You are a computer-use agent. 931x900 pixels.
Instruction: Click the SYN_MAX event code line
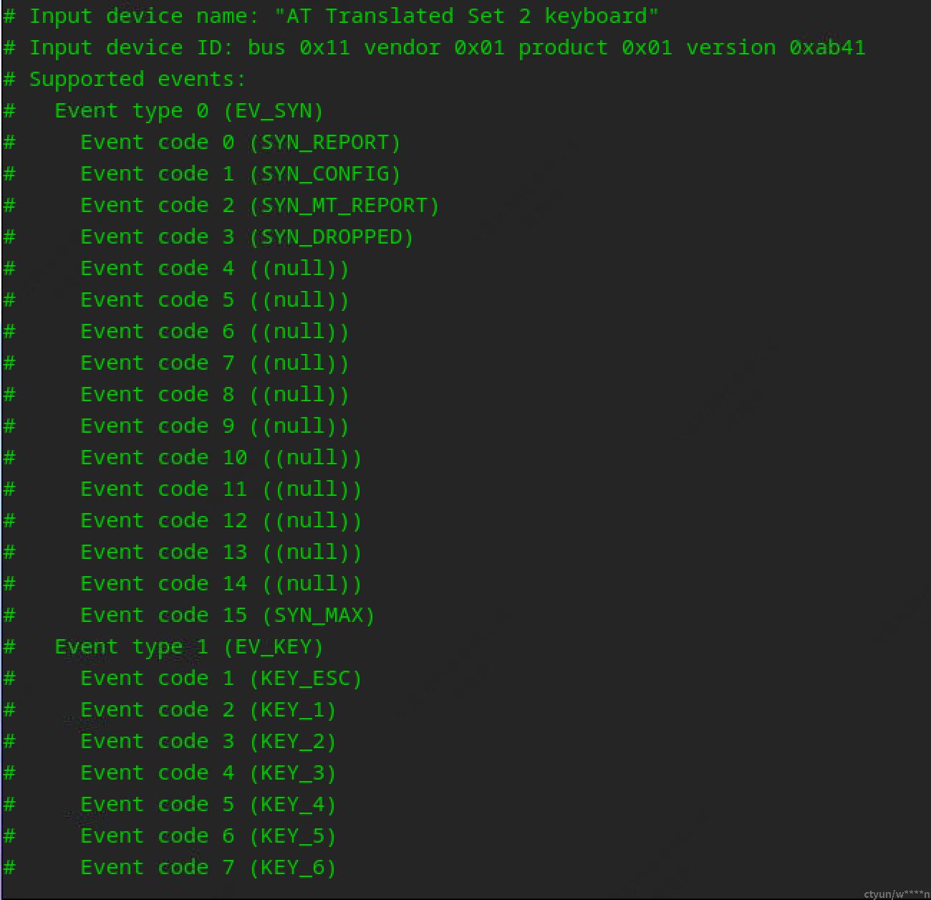189,615
